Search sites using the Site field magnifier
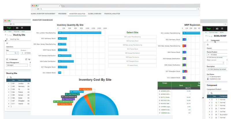 click(15, 53)
